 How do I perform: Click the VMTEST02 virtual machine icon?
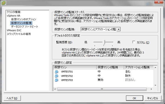pos(56,76)
